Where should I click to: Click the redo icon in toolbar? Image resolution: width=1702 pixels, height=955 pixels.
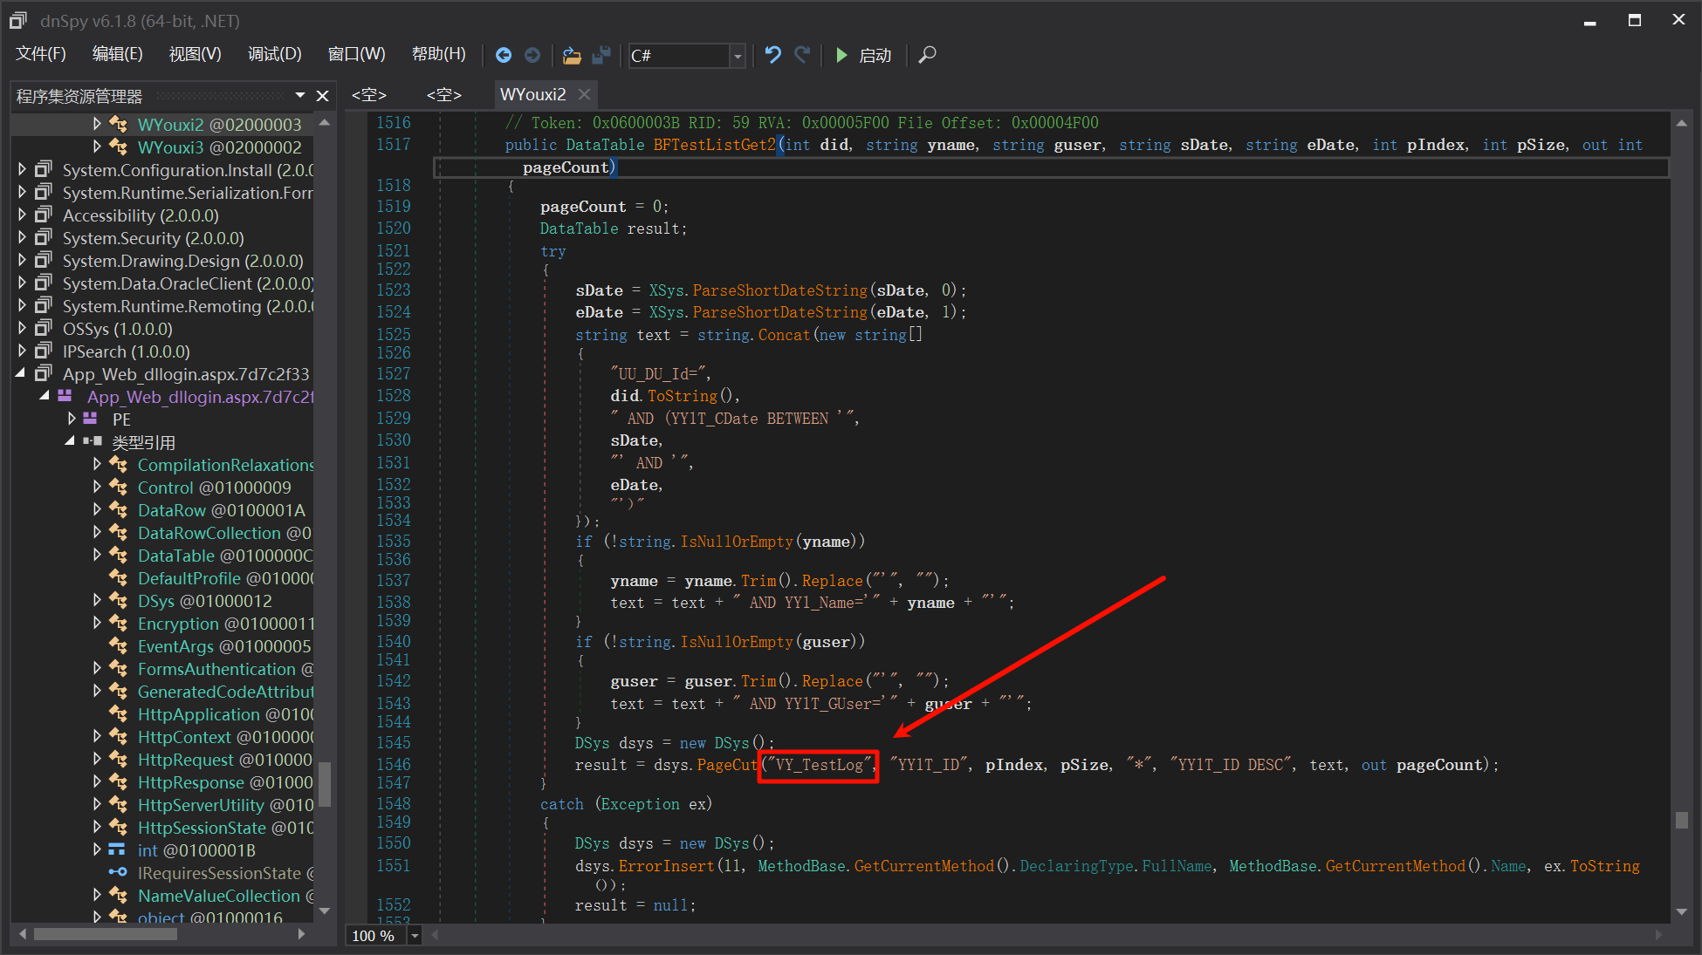tap(803, 55)
